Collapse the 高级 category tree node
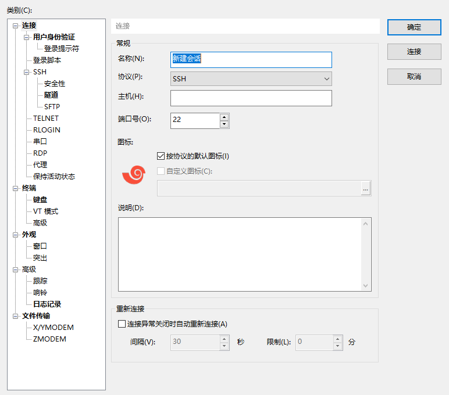The height and width of the screenshot is (395, 449). [x=16, y=270]
